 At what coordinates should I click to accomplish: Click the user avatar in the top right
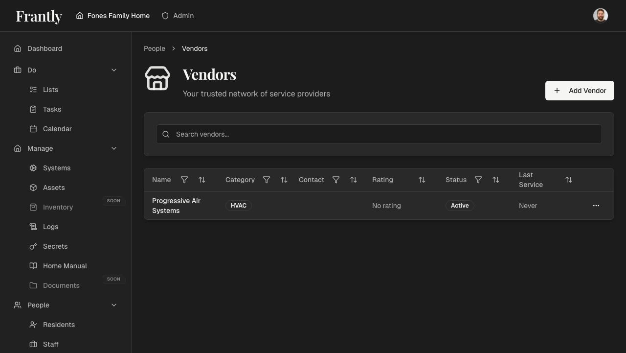point(601,15)
